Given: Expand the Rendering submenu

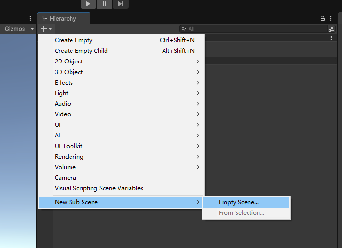Looking at the screenshot, I should pyautogui.click(x=122, y=157).
